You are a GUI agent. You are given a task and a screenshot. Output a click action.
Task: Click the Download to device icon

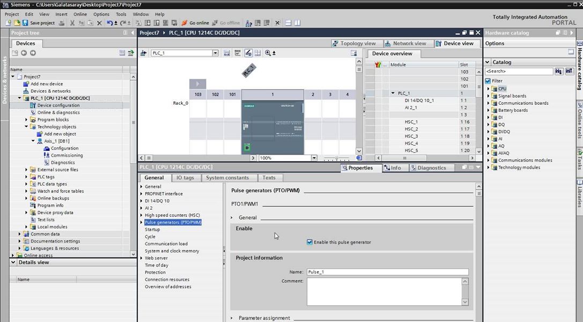click(147, 23)
